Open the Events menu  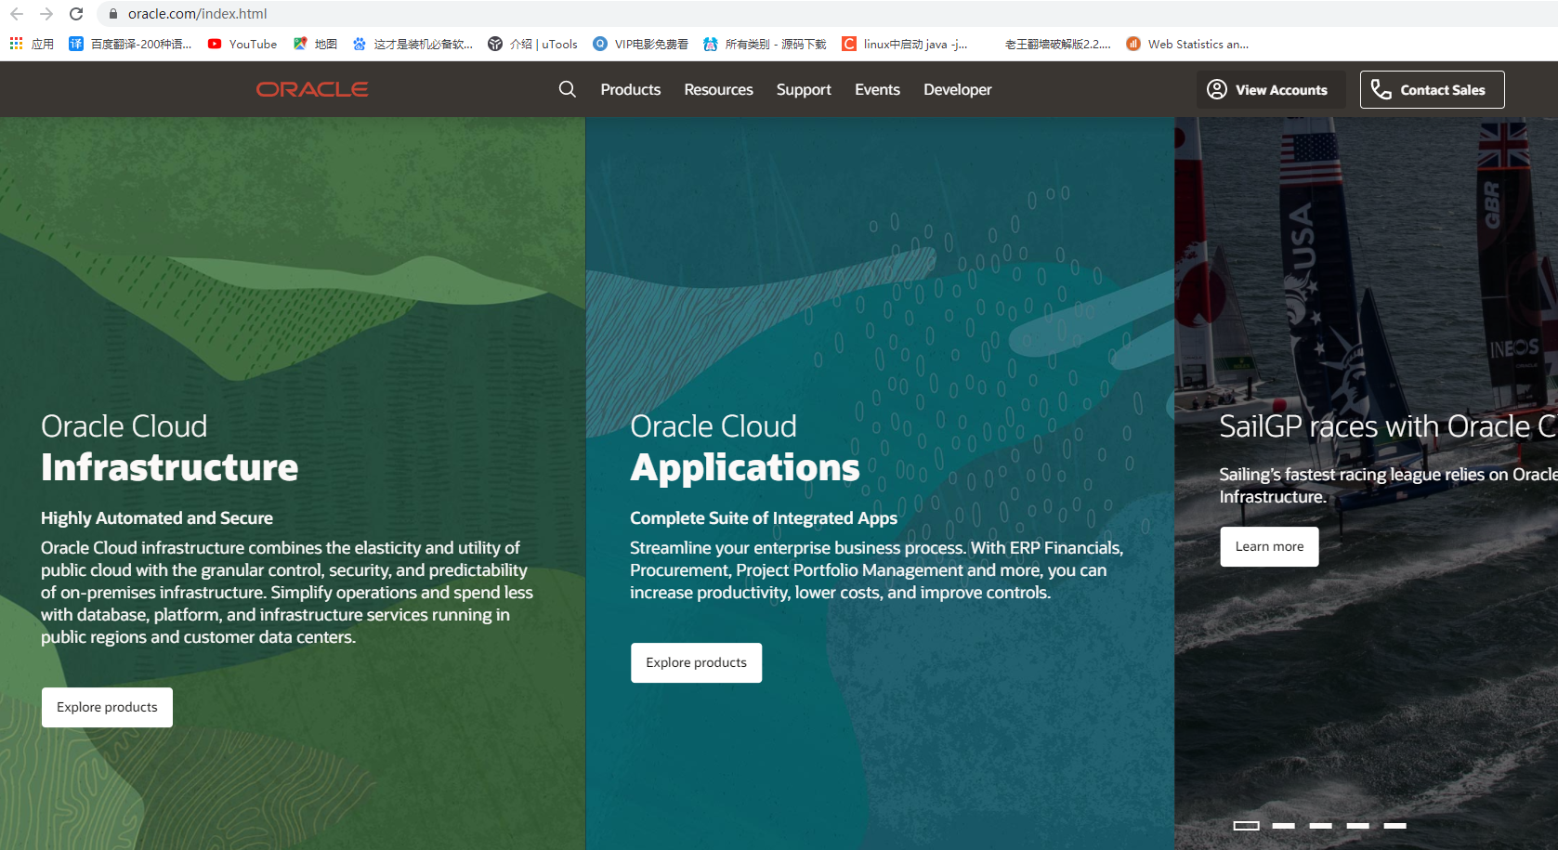[878, 89]
